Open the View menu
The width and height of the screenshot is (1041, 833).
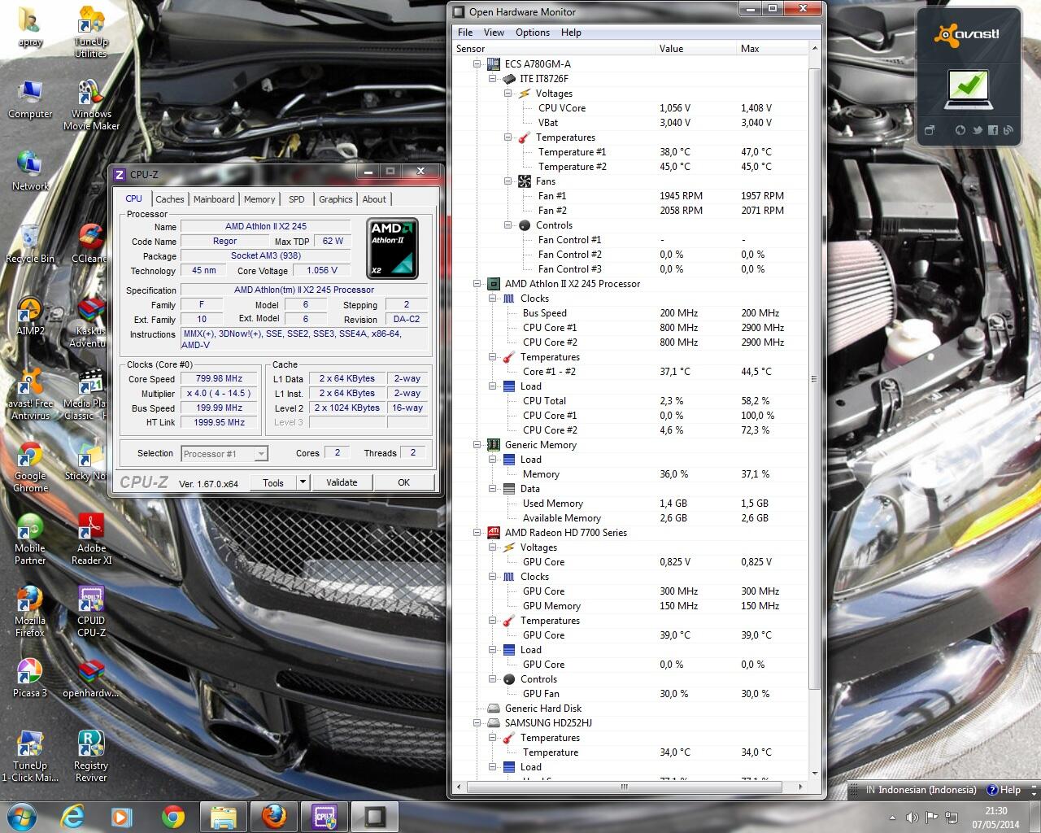(x=494, y=33)
